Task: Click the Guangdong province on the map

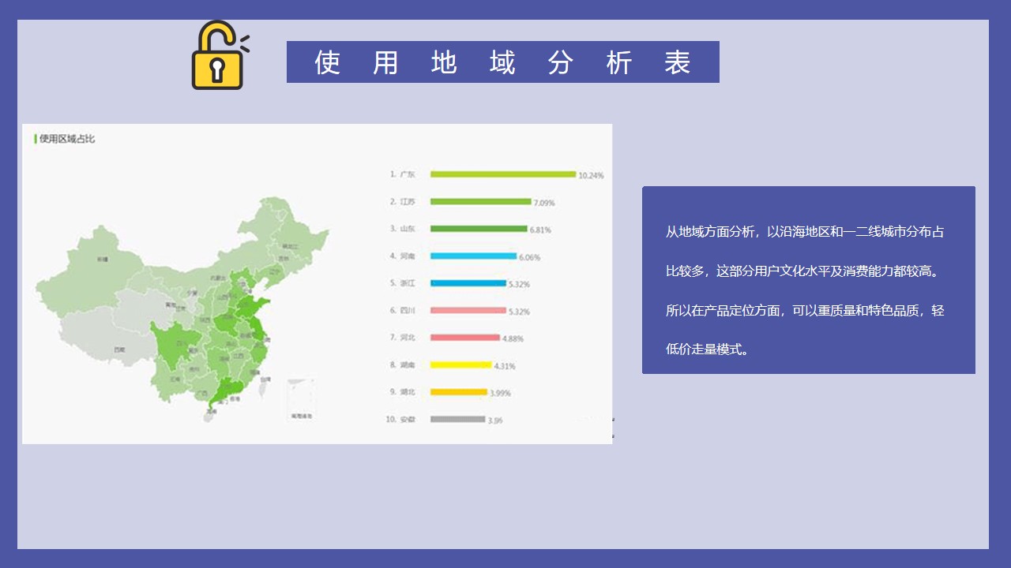Action: pos(226,390)
